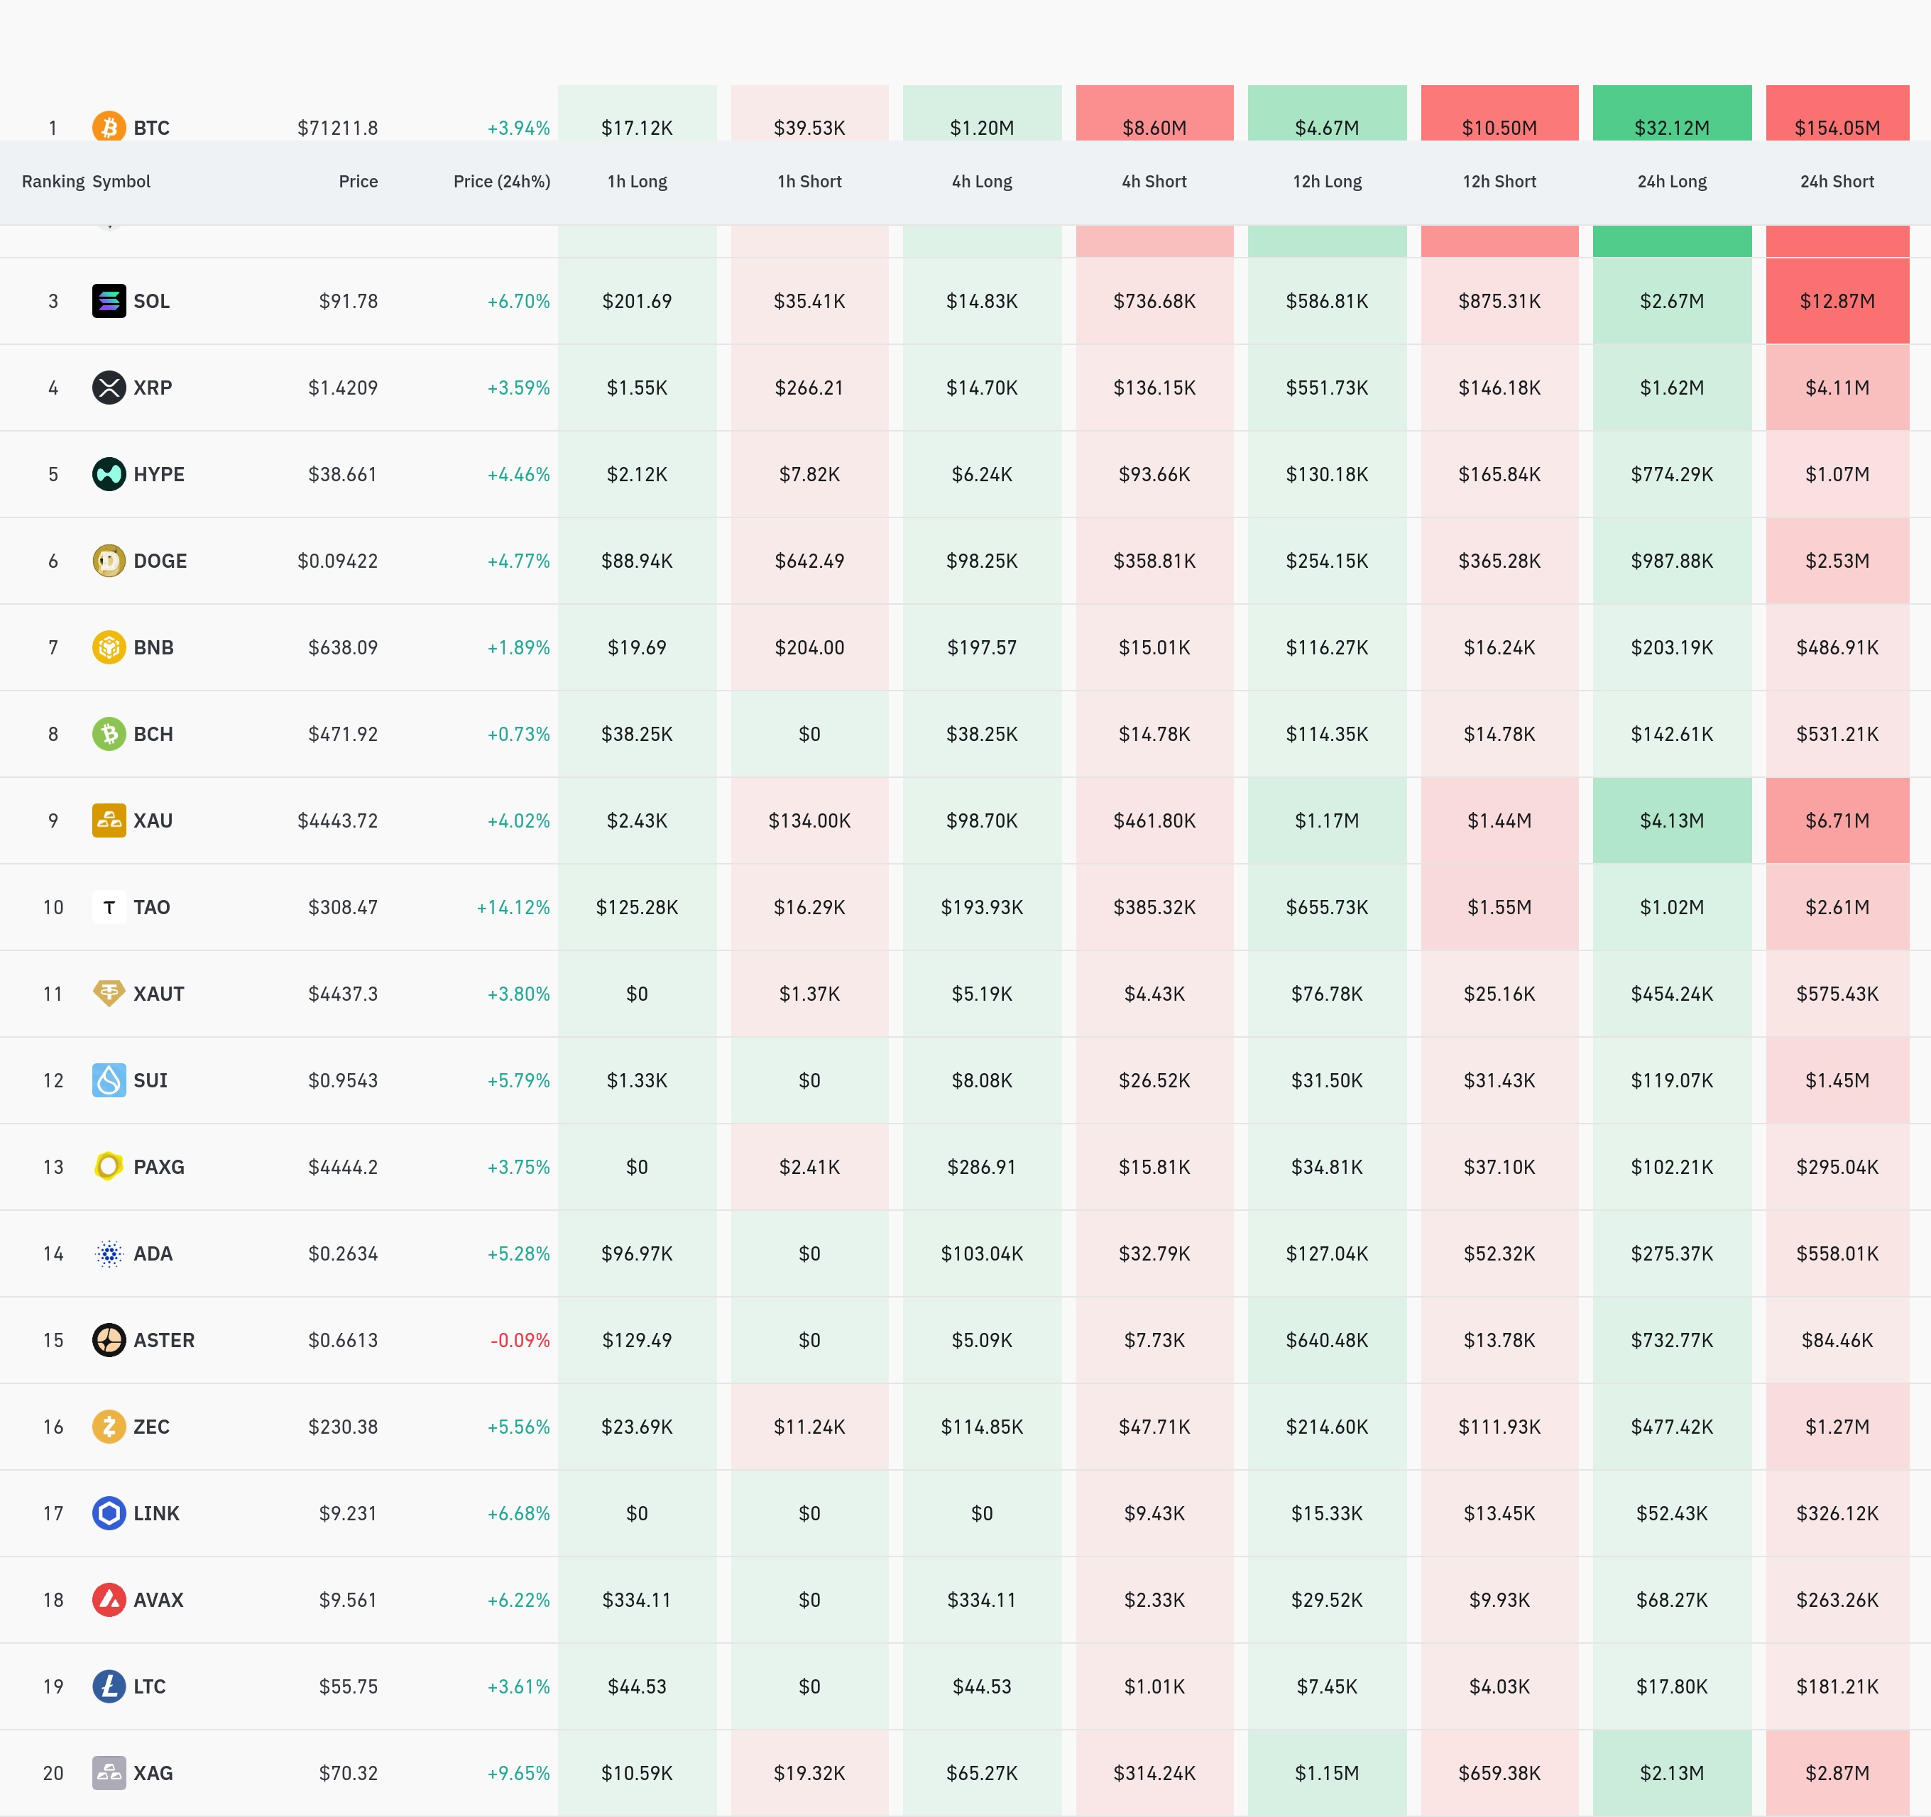Click the HYPE coin icon

coord(109,474)
